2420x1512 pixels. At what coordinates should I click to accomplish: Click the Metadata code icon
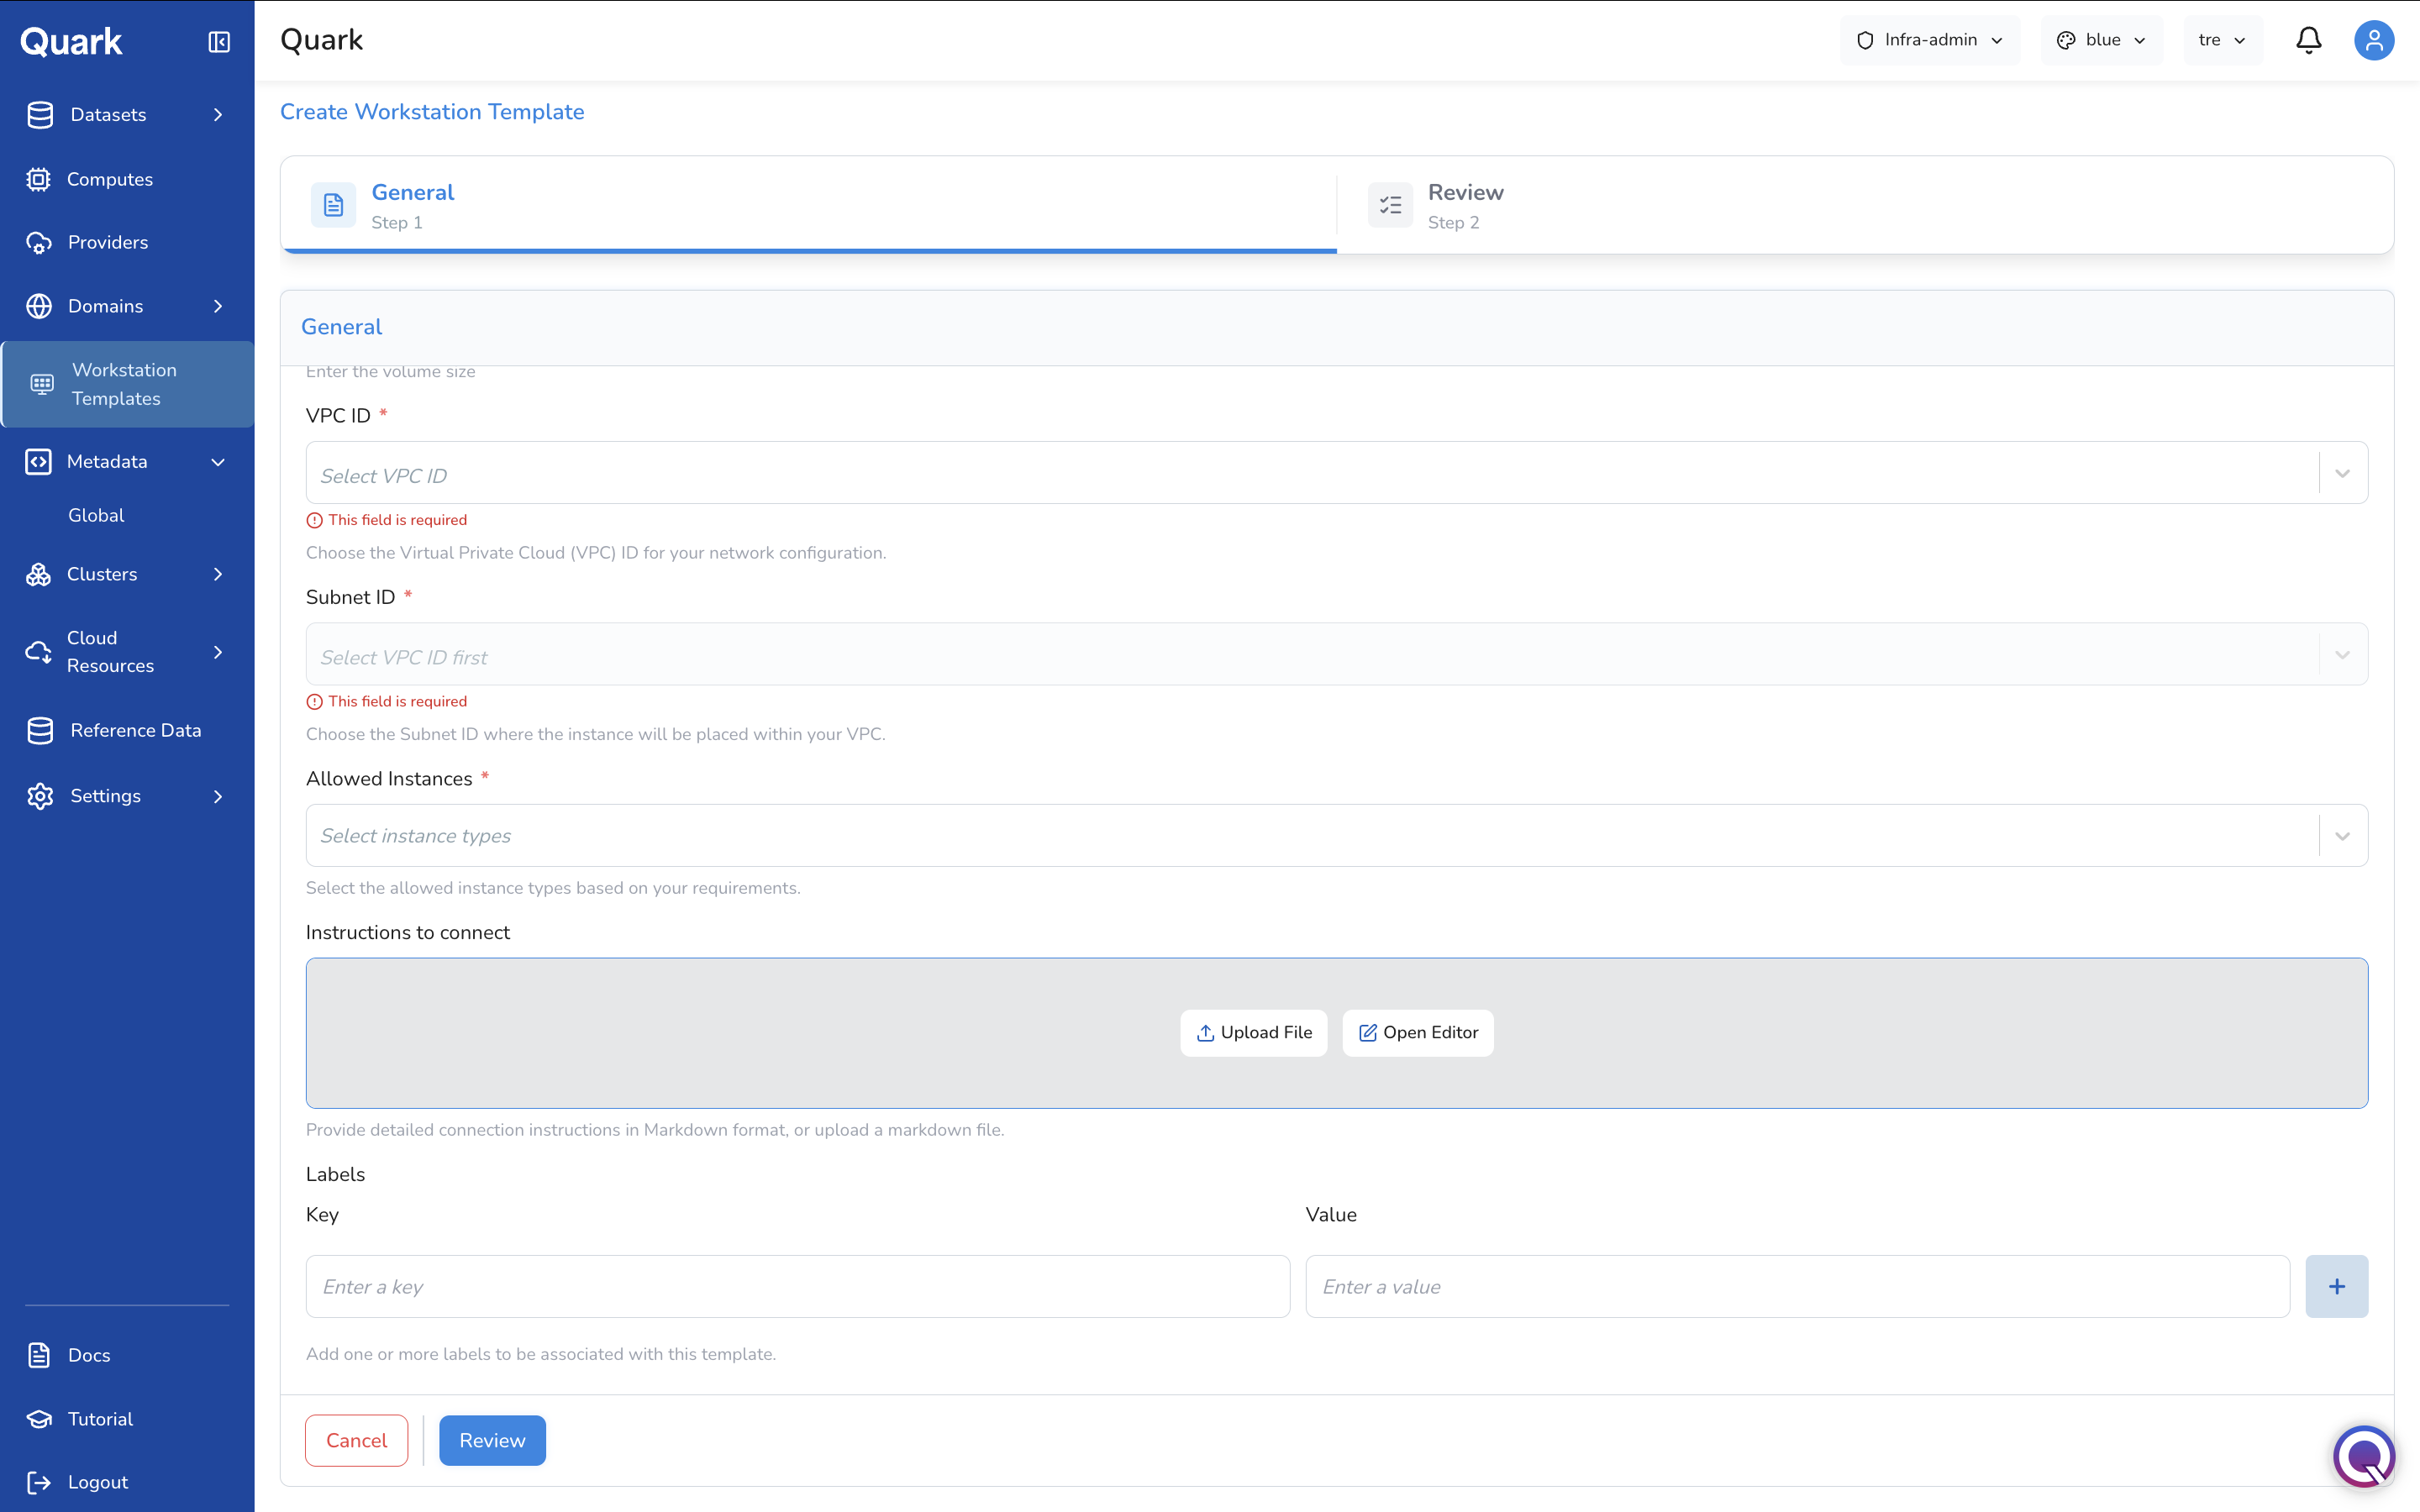point(39,461)
